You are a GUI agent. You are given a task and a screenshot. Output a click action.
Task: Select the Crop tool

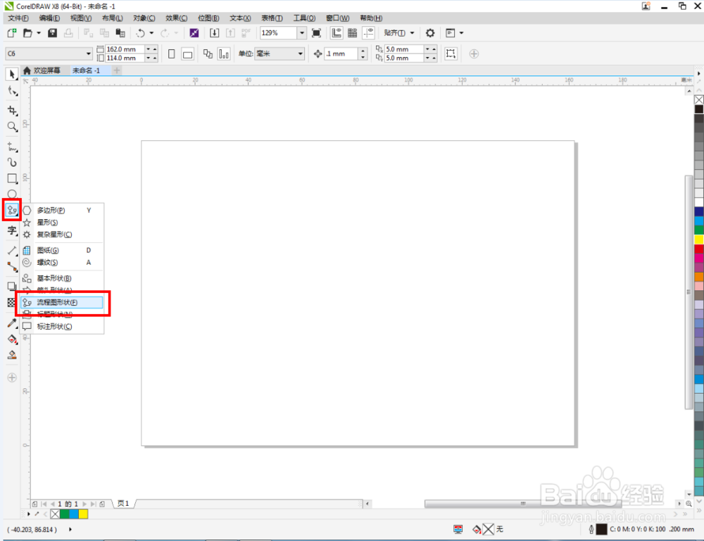(x=13, y=111)
